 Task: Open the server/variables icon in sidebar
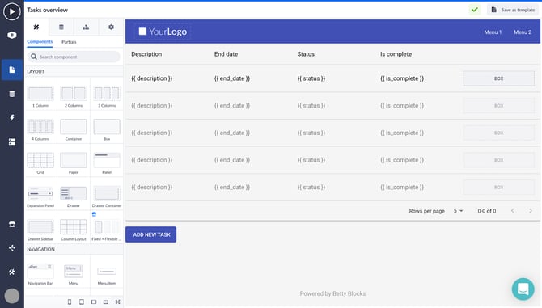click(12, 142)
